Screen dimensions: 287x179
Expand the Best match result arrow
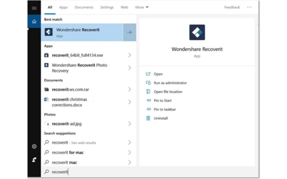point(130,32)
